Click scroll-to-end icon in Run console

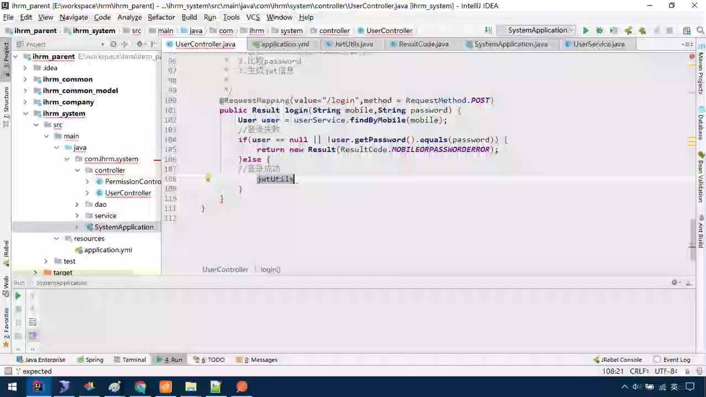pos(33,336)
